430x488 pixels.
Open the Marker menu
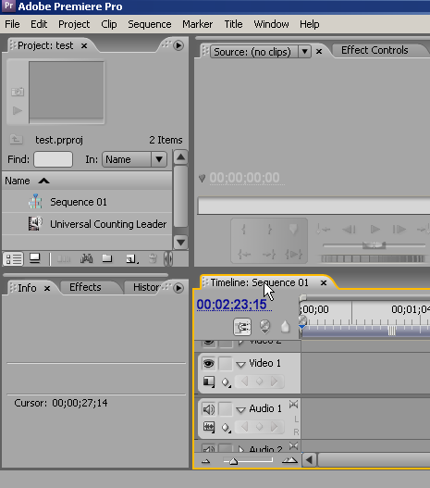(197, 24)
